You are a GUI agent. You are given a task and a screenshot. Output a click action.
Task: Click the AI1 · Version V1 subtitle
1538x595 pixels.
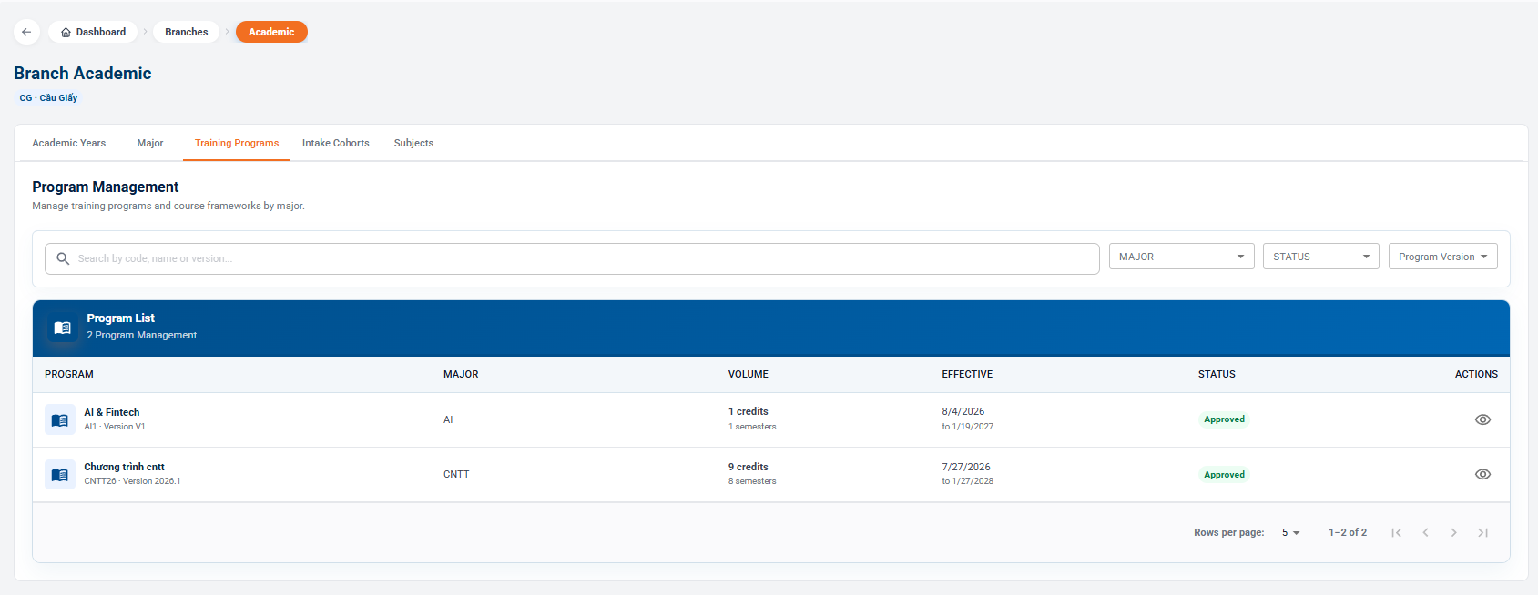click(115, 427)
